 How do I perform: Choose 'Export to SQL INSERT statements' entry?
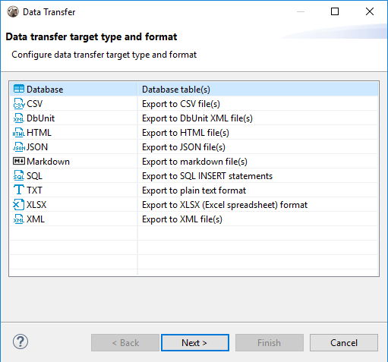point(207,176)
